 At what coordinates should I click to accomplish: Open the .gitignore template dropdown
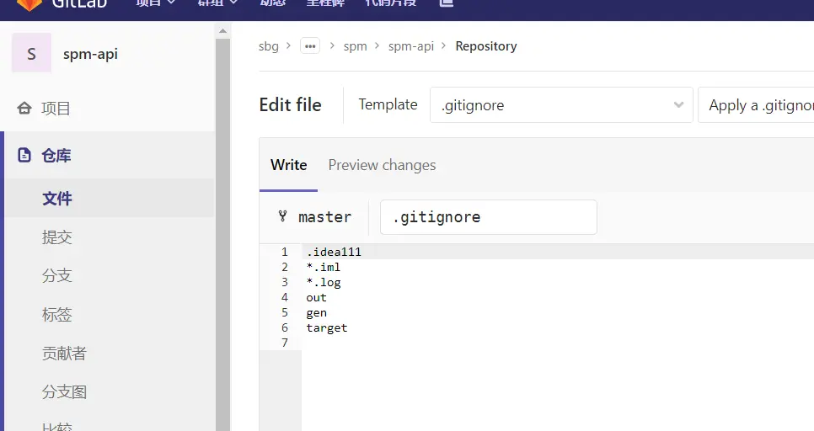pos(561,105)
